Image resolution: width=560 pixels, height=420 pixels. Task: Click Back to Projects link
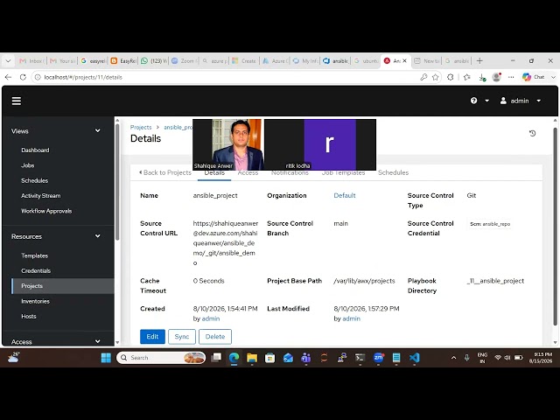tap(165, 172)
